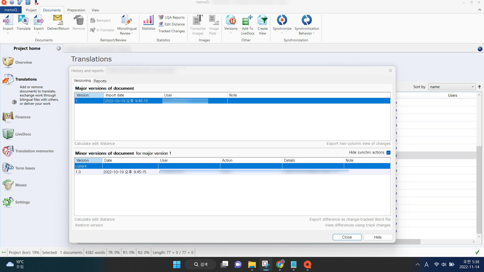The width and height of the screenshot is (484, 272).
Task: Click Restore version link
Action: pos(89,225)
